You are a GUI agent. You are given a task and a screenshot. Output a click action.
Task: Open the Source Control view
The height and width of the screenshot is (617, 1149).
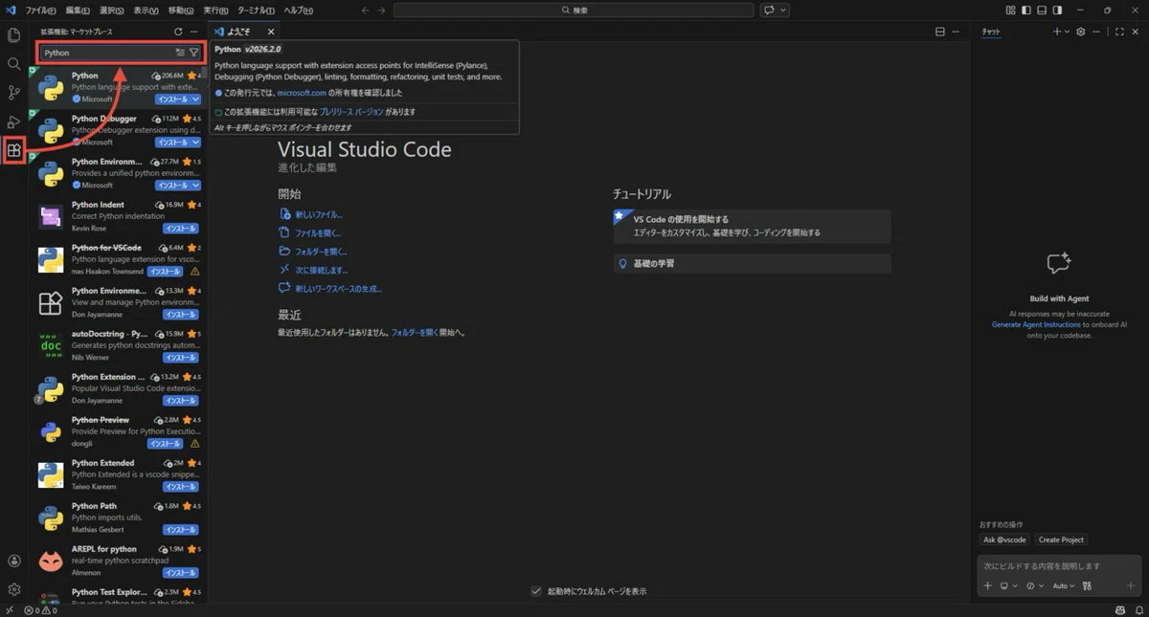(13, 93)
